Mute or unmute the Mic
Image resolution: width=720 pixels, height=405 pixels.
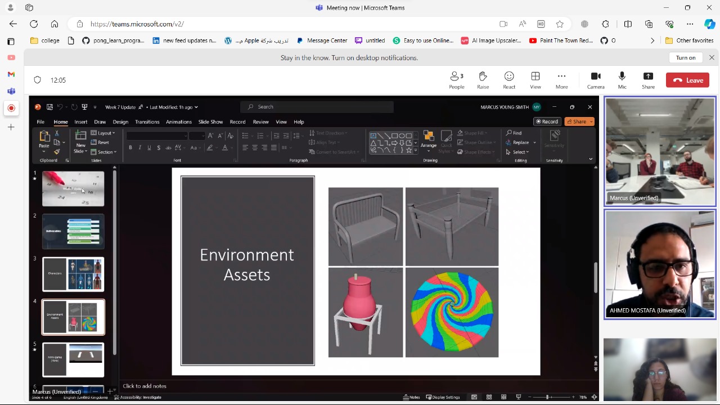pos(622,80)
